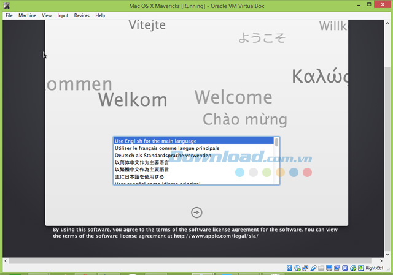Click the vertical scrollbar down arrow
The image size is (393, 275).
tap(387, 255)
